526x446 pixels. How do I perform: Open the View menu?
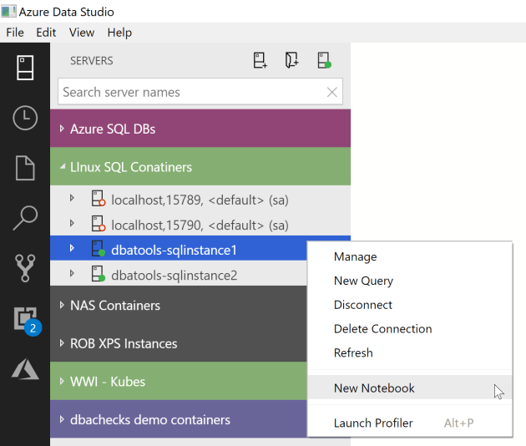82,33
